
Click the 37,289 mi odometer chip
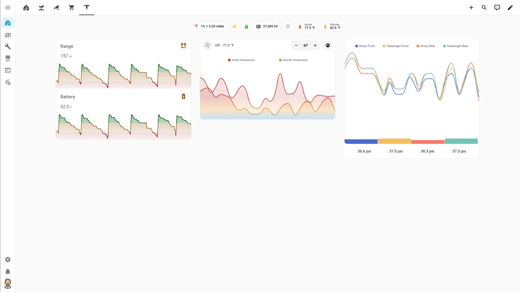point(267,26)
